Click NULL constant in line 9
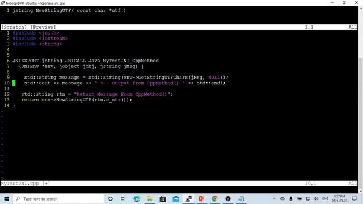Screen dimensions: 363x204 [x=214, y=78]
